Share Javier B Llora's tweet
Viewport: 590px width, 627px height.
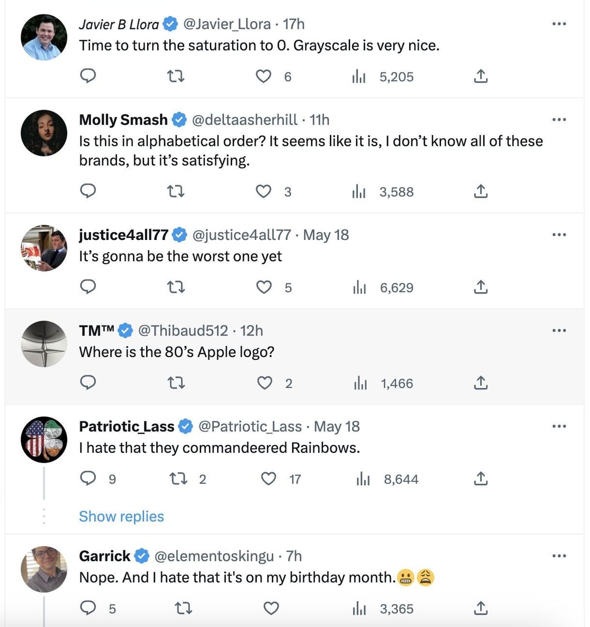[481, 76]
